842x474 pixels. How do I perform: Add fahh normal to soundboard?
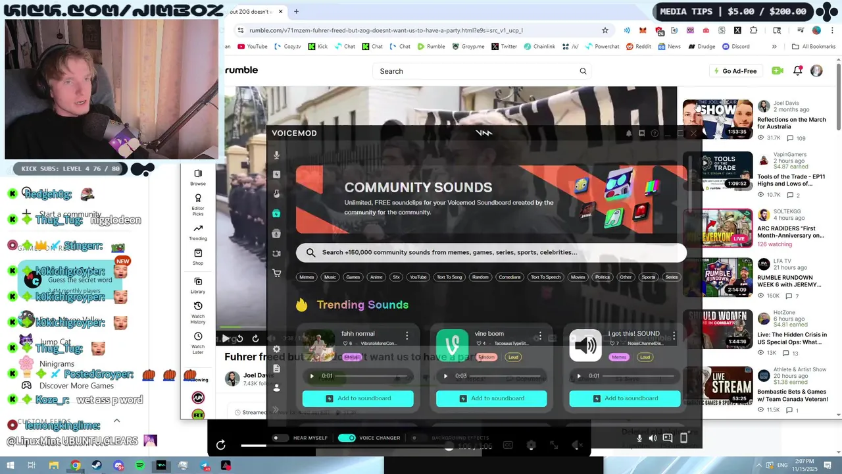(358, 398)
